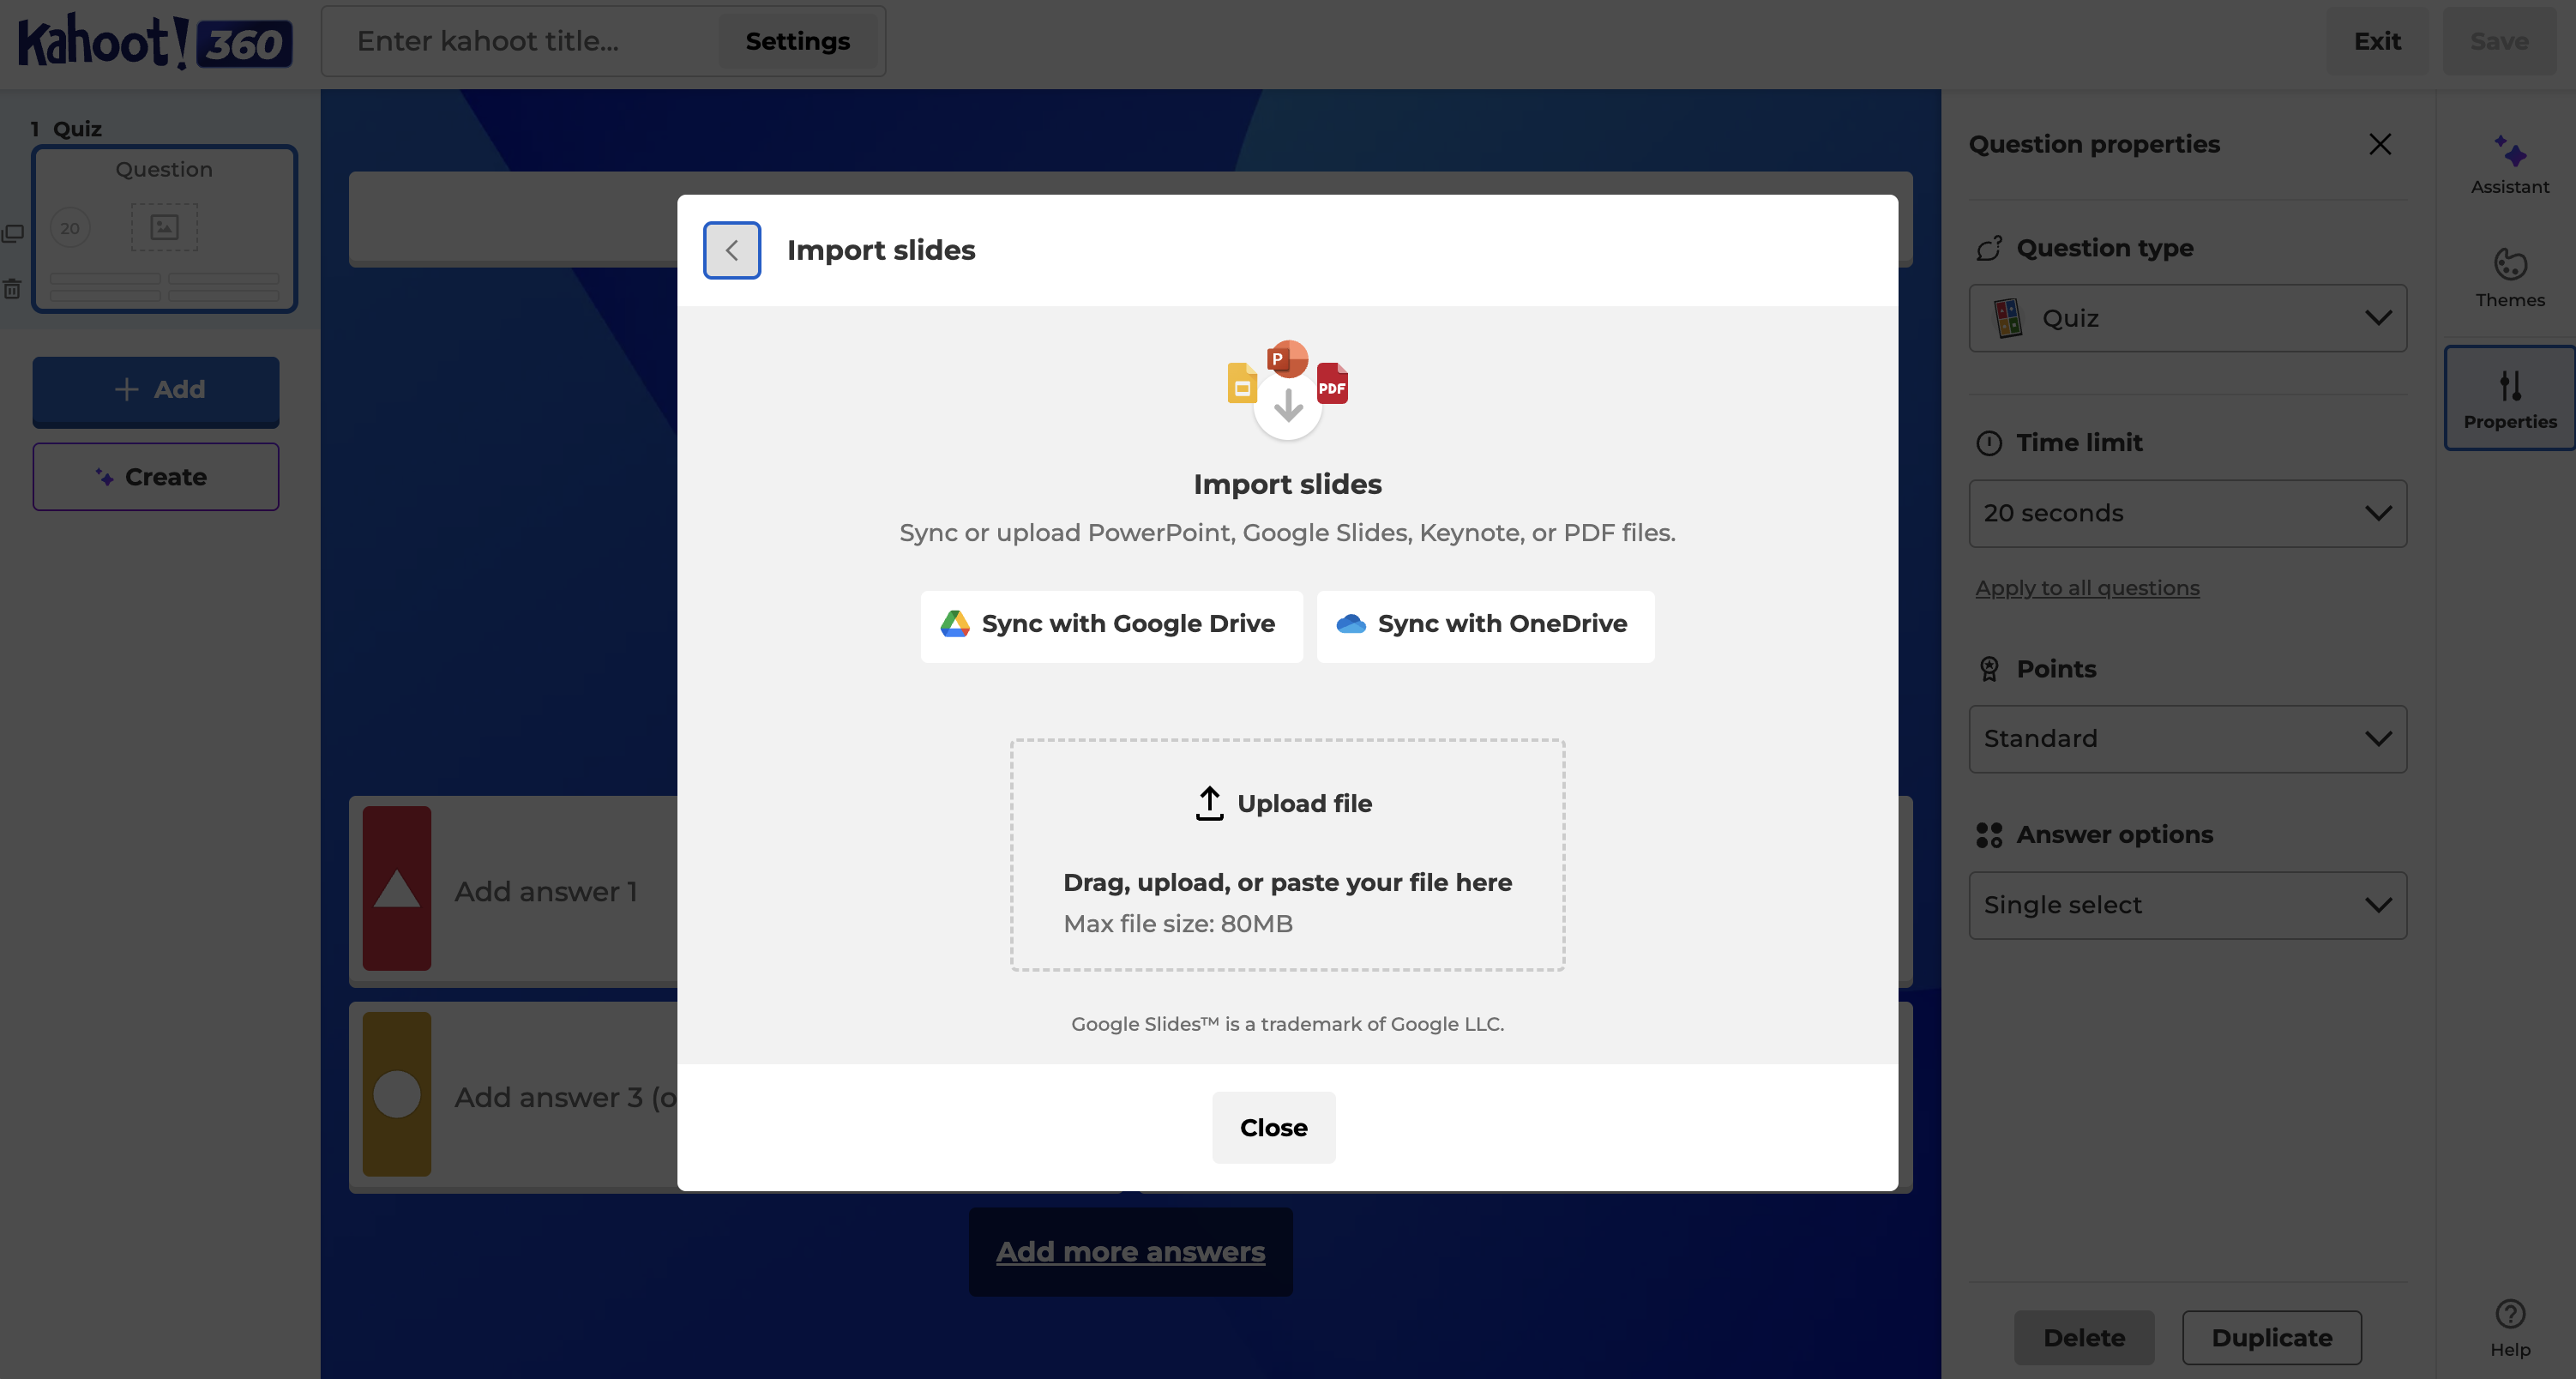This screenshot has width=2576, height=1379.
Task: Open the Question type Quiz dropdown
Action: pos(2187,318)
